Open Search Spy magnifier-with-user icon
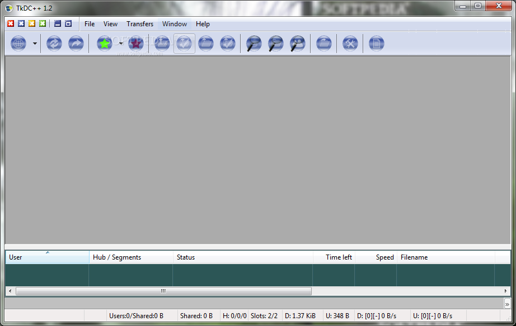 tap(298, 44)
